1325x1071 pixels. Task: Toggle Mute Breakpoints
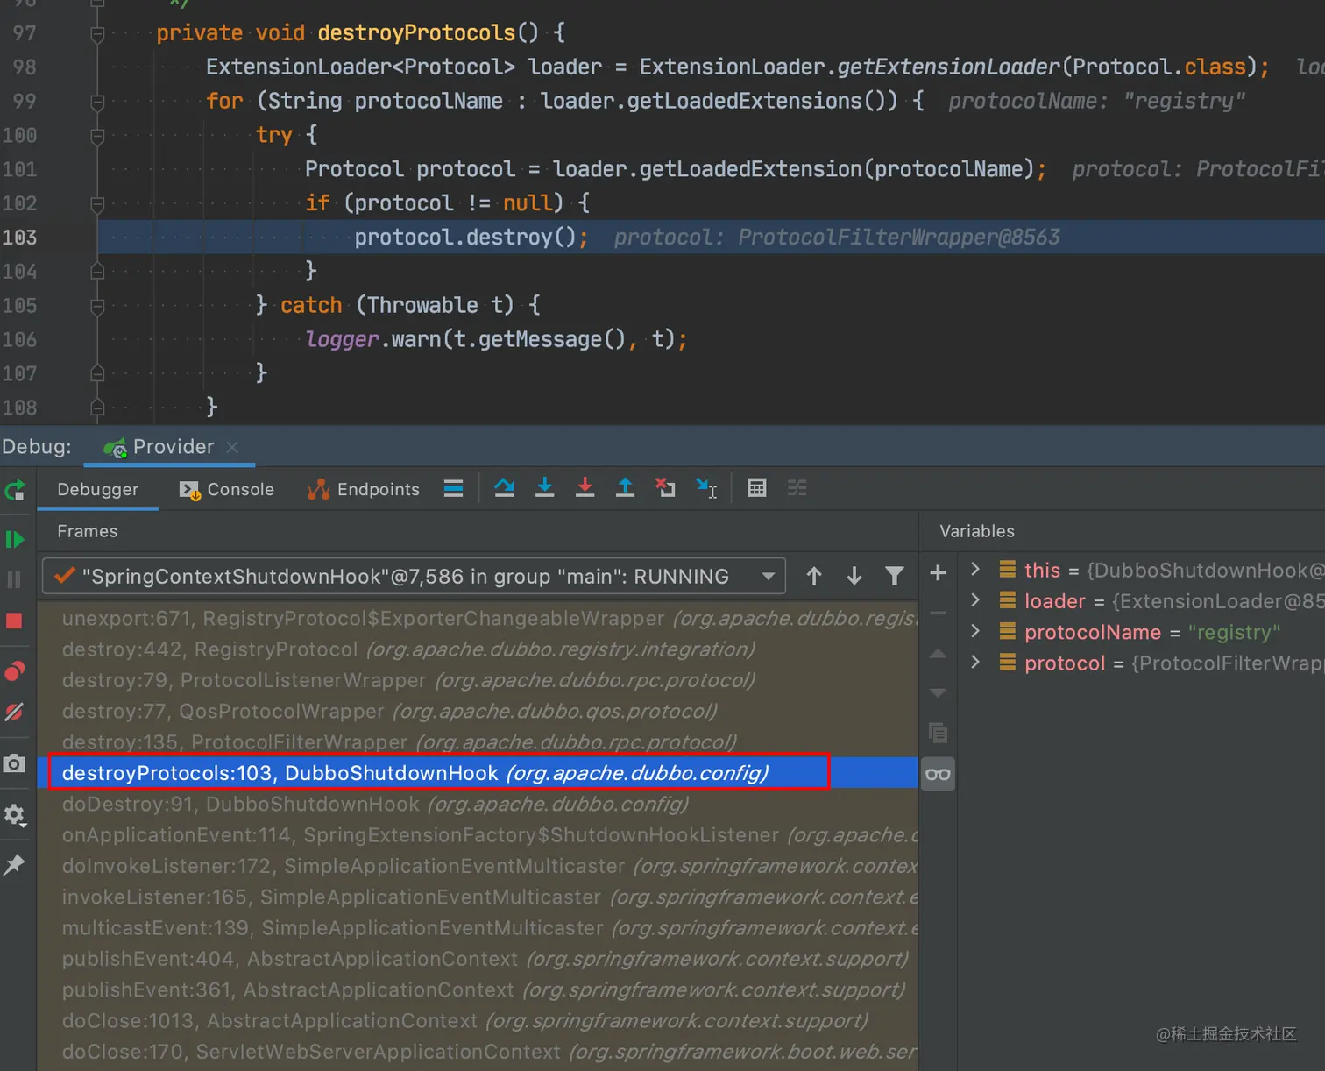[x=15, y=712]
